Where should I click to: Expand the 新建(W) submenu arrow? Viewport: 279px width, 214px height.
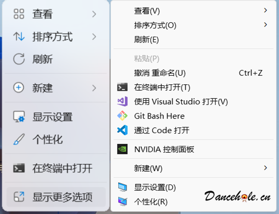click(x=265, y=168)
